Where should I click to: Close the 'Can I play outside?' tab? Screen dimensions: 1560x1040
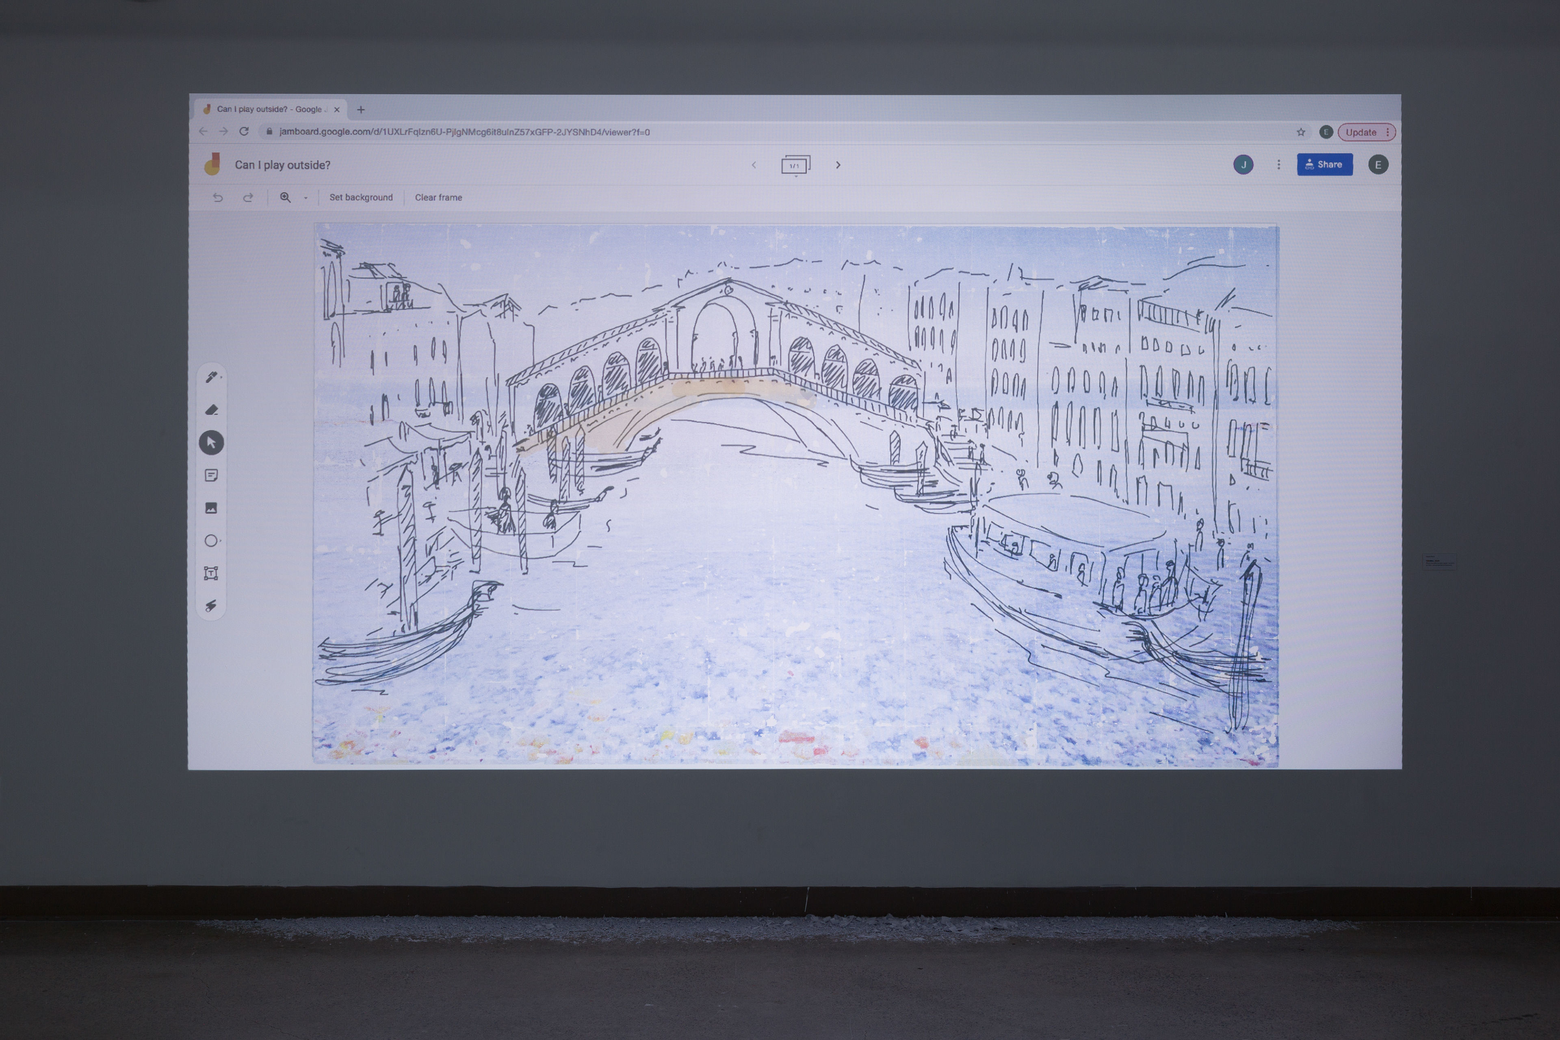tap(337, 109)
